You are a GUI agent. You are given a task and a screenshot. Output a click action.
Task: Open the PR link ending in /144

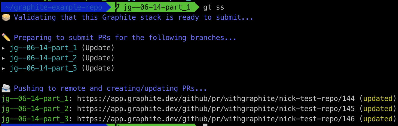(216, 99)
